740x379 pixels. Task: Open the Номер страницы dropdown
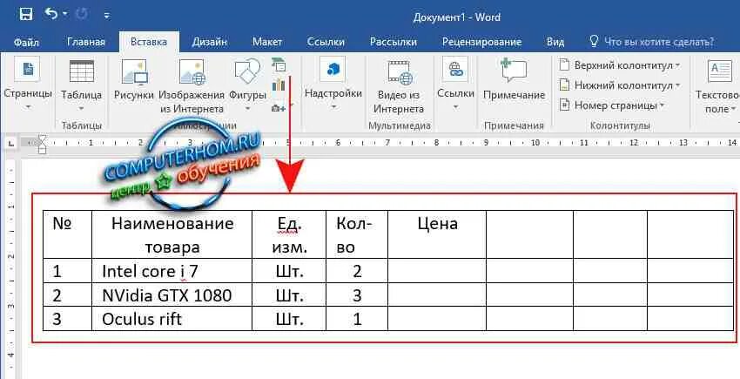click(x=612, y=105)
